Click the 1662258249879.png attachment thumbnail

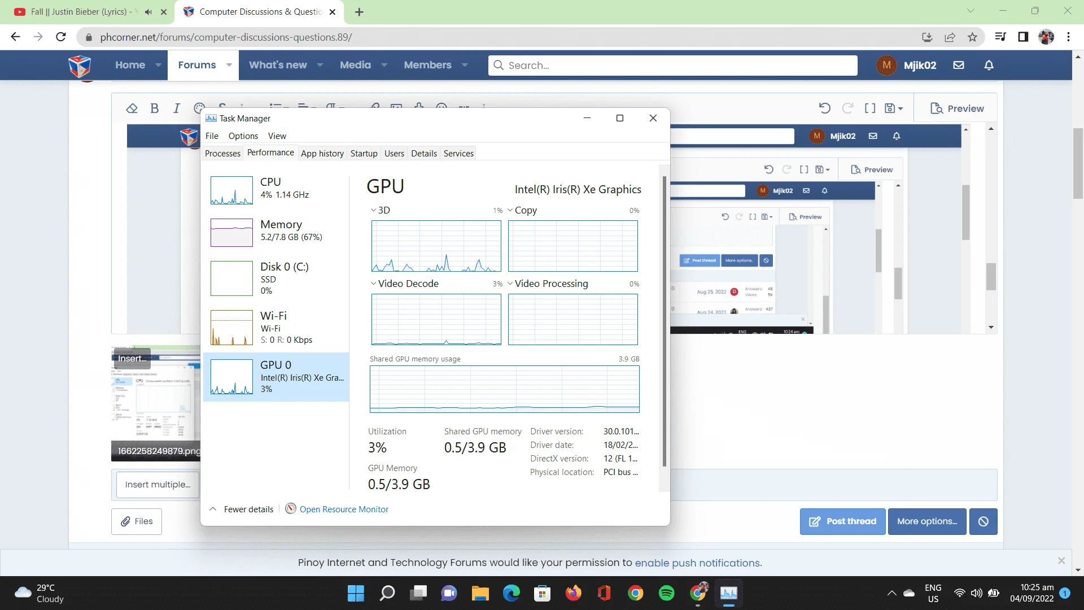[156, 403]
